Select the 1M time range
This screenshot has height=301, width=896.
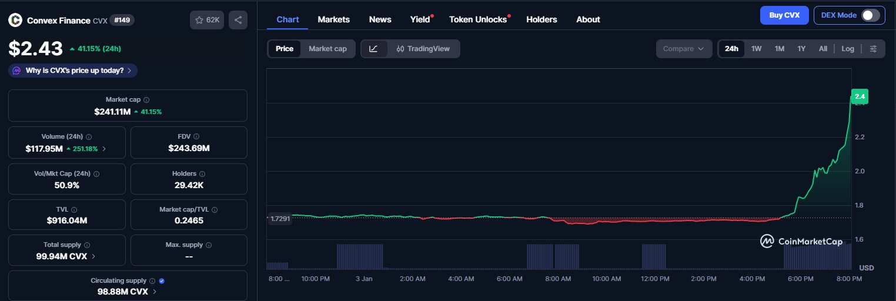point(780,49)
